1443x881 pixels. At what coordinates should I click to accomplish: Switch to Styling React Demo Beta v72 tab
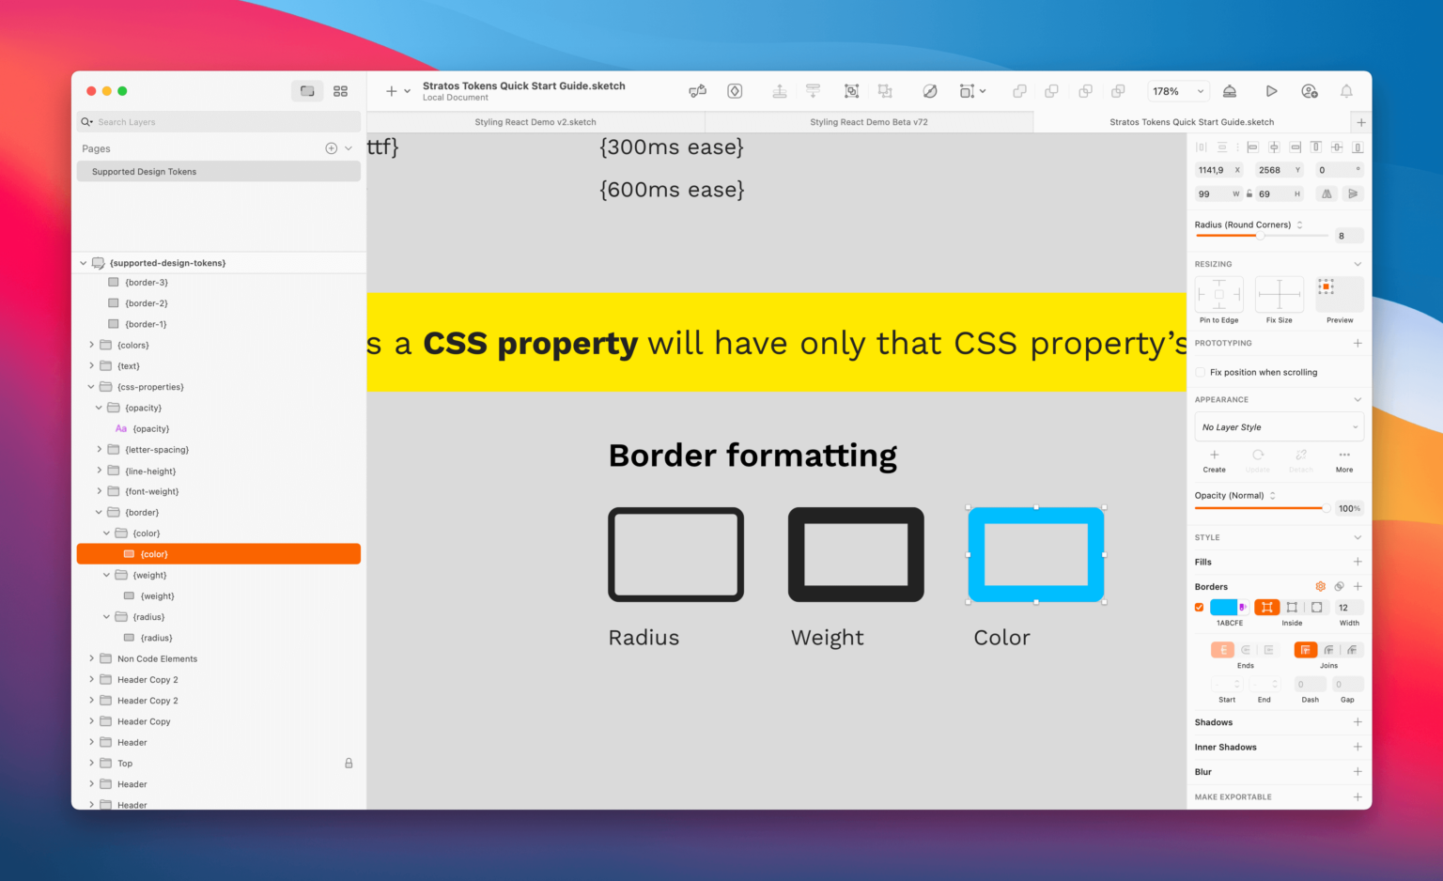(x=868, y=121)
